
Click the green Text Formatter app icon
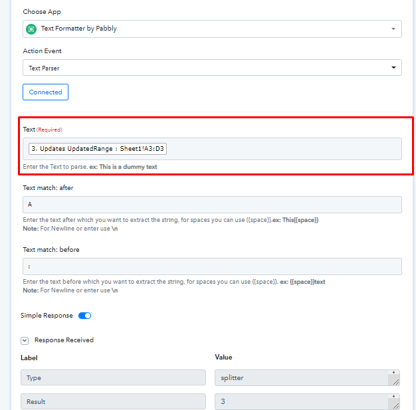[31, 29]
